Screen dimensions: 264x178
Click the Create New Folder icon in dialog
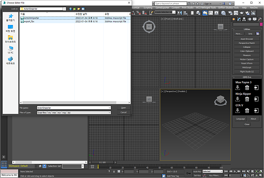(79, 9)
